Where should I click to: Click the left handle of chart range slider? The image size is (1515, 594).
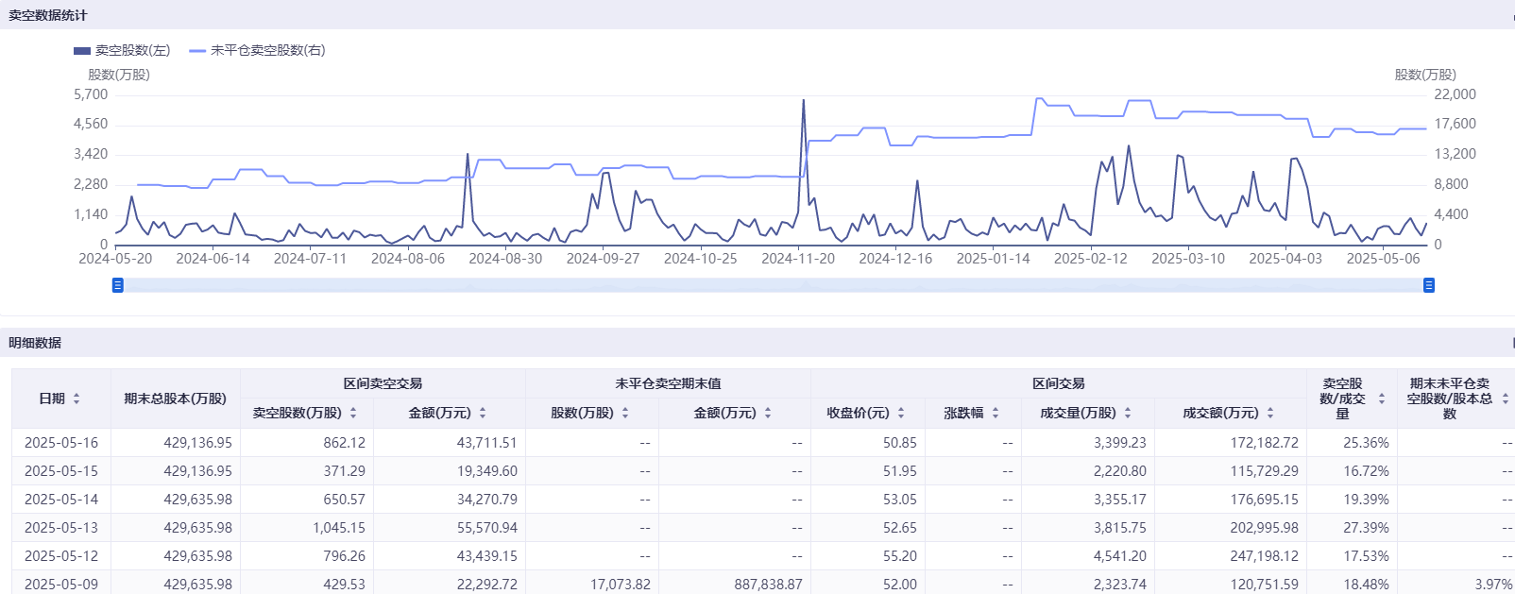tap(118, 285)
